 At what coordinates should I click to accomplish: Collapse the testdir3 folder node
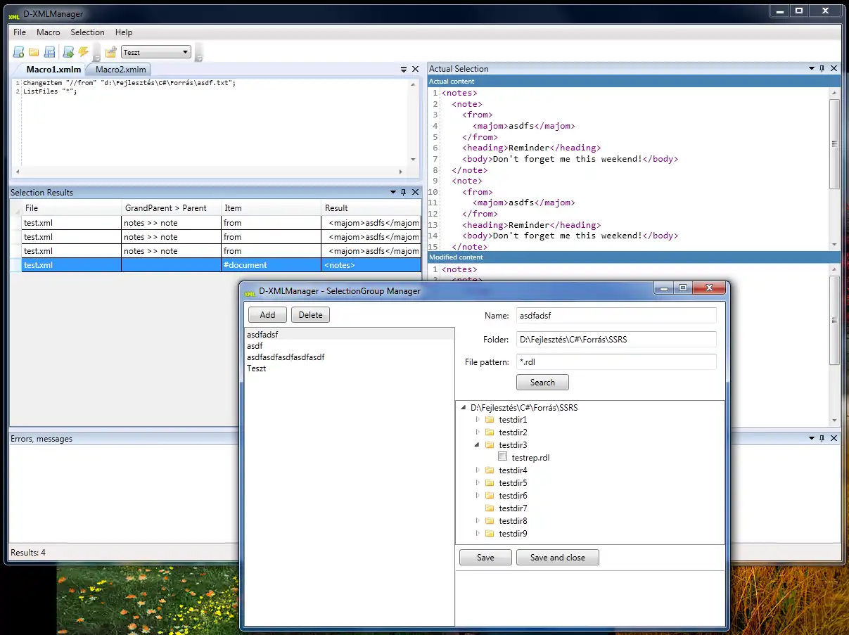point(478,445)
